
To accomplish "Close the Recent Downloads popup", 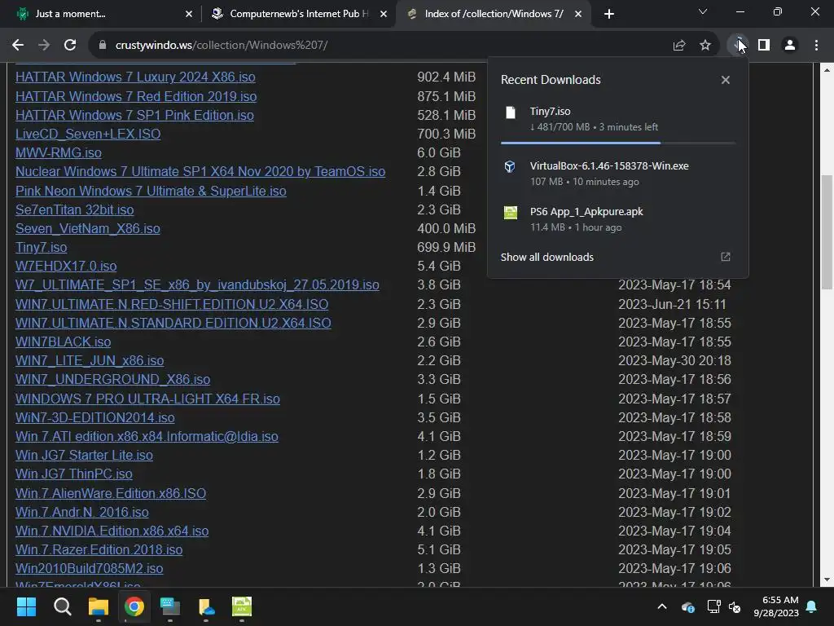I will (726, 80).
